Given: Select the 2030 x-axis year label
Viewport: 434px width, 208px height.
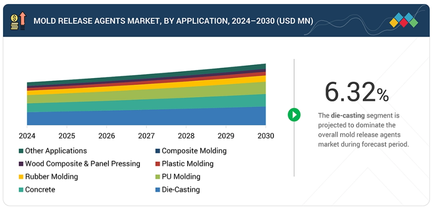Looking at the screenshot, I should pyautogui.click(x=265, y=136).
